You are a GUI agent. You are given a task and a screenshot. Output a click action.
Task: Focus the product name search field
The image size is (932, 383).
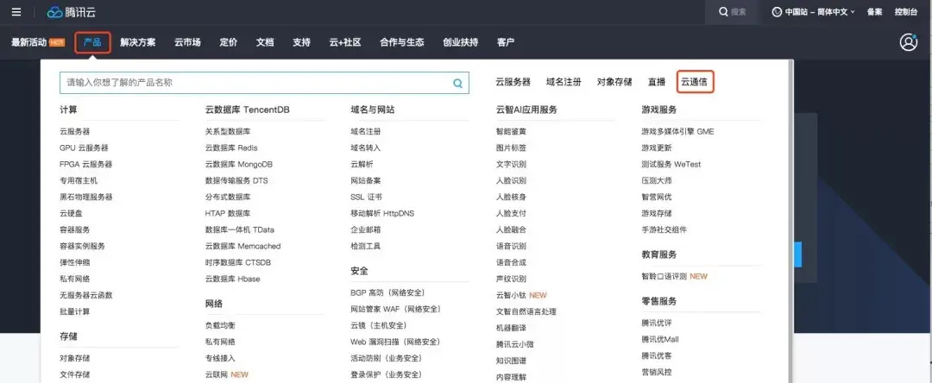pos(264,83)
